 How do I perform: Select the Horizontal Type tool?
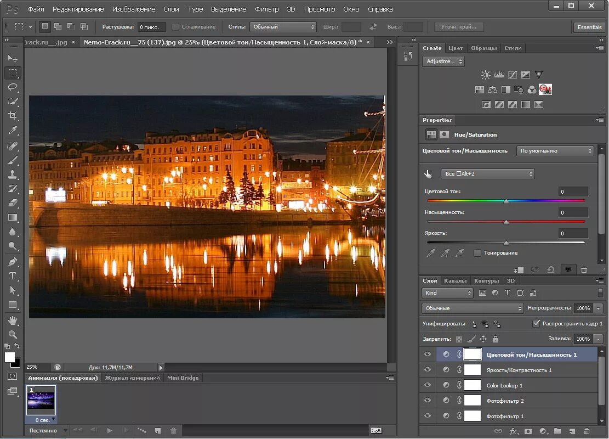point(13,276)
